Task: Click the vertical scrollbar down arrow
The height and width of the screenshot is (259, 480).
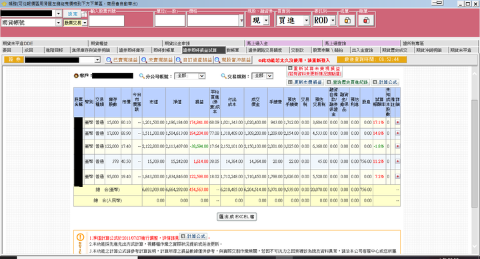Action: click(x=475, y=246)
